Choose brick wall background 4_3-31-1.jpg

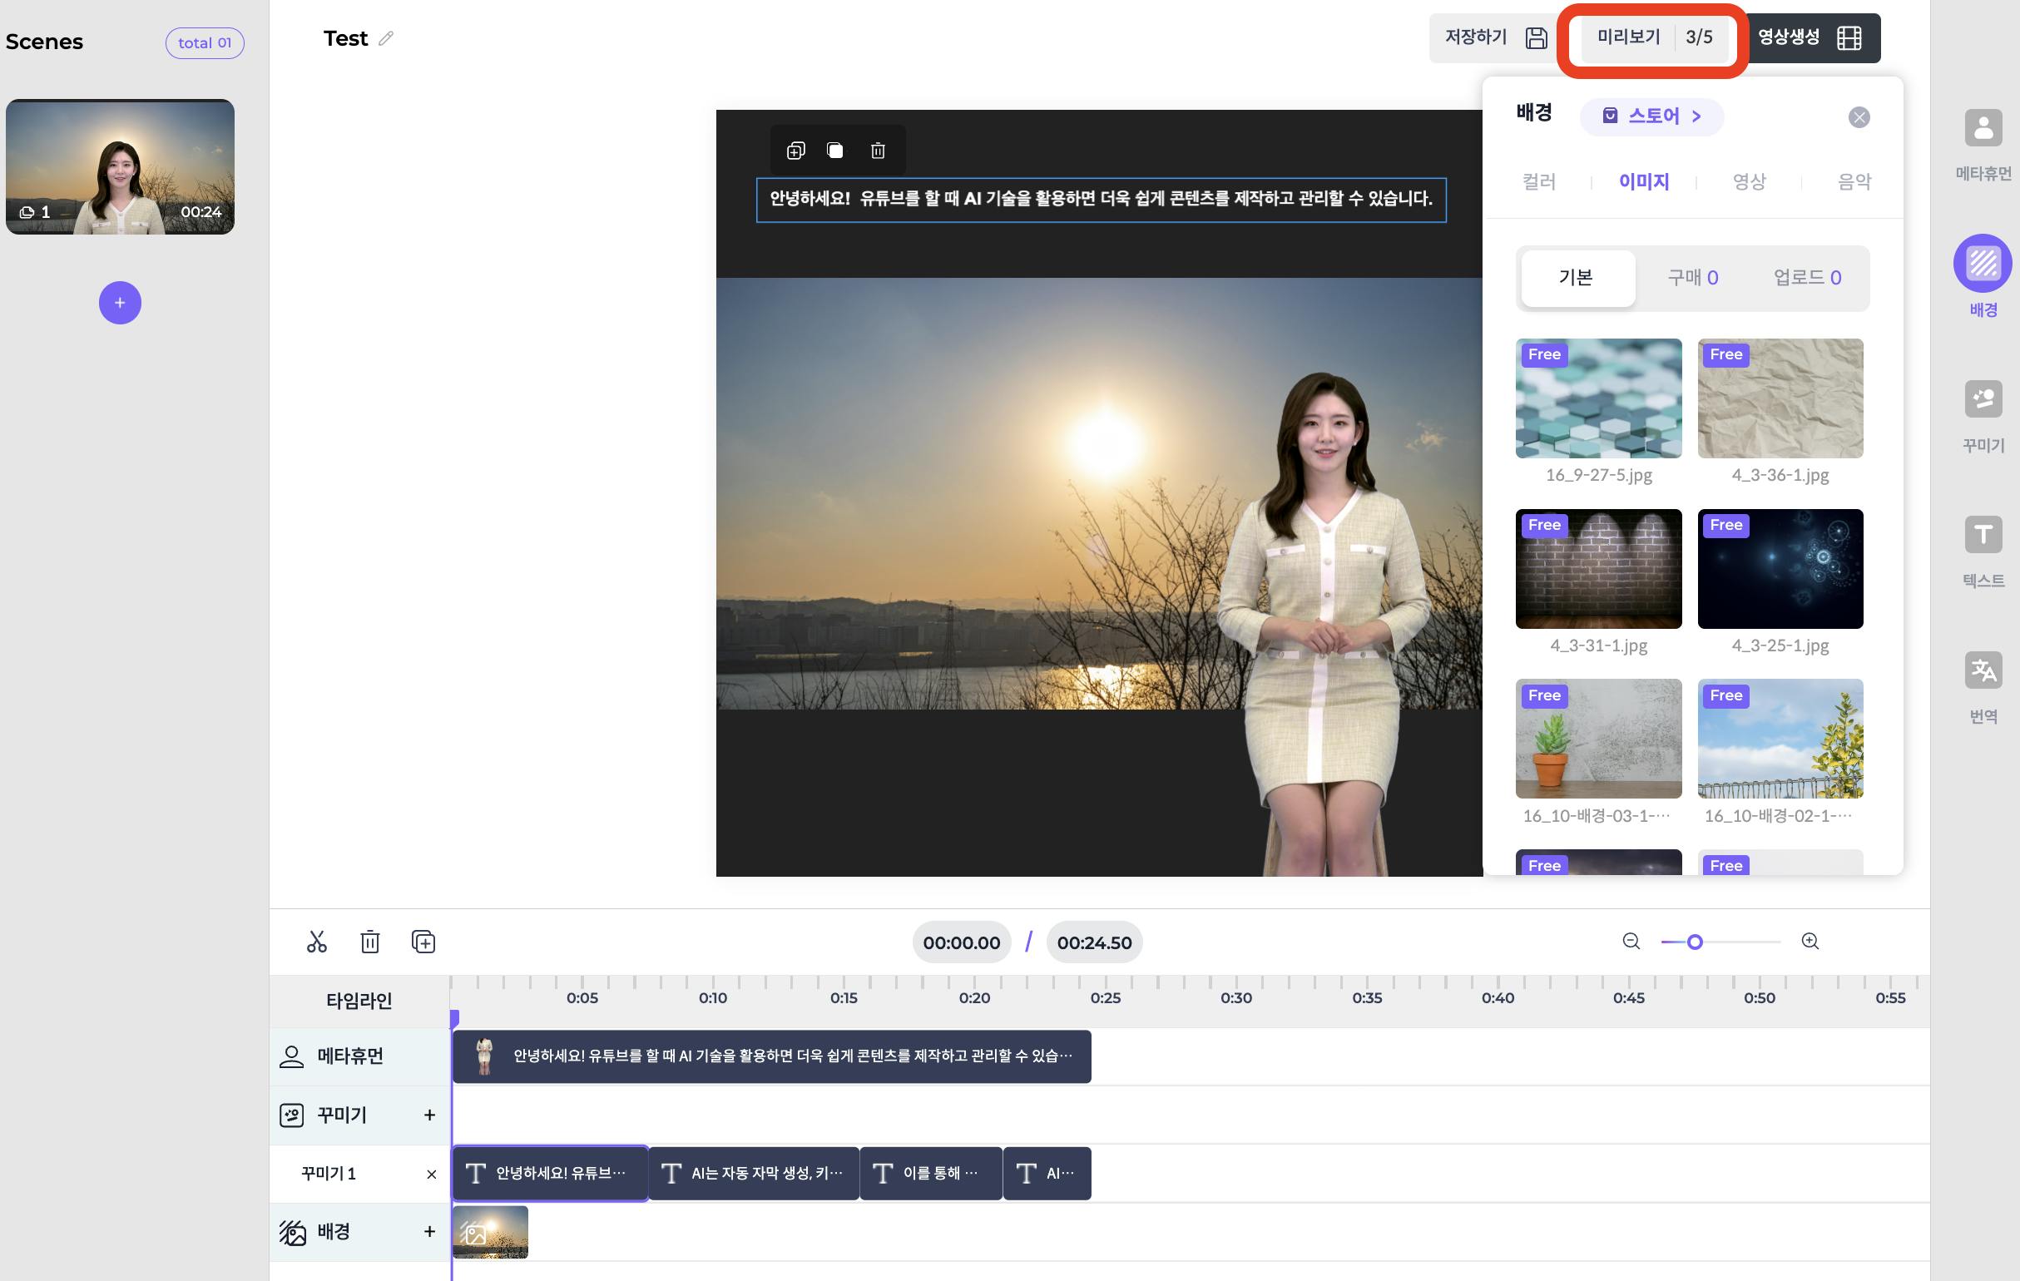(x=1598, y=569)
